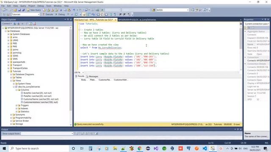Open the Query menu
This screenshot has width=271, height=152.
(x=23, y=5)
